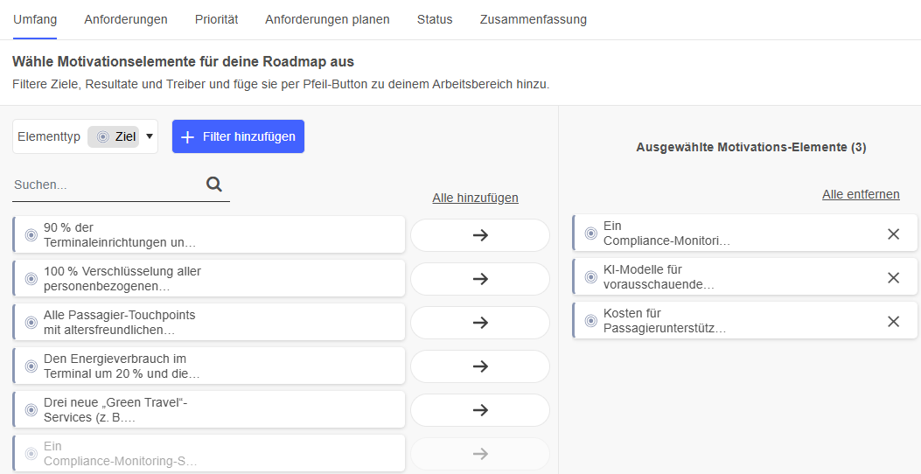
Task: Go to 'Anforderungen planen' tab
Action: click(327, 19)
